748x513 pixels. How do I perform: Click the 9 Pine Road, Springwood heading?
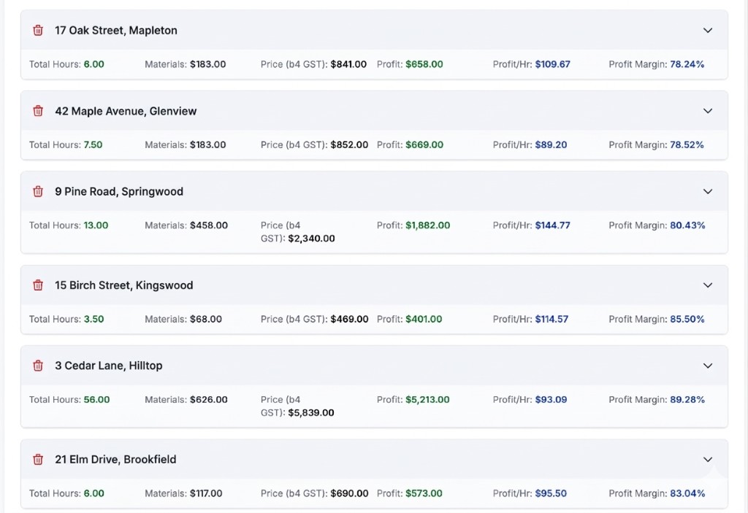pyautogui.click(x=118, y=191)
